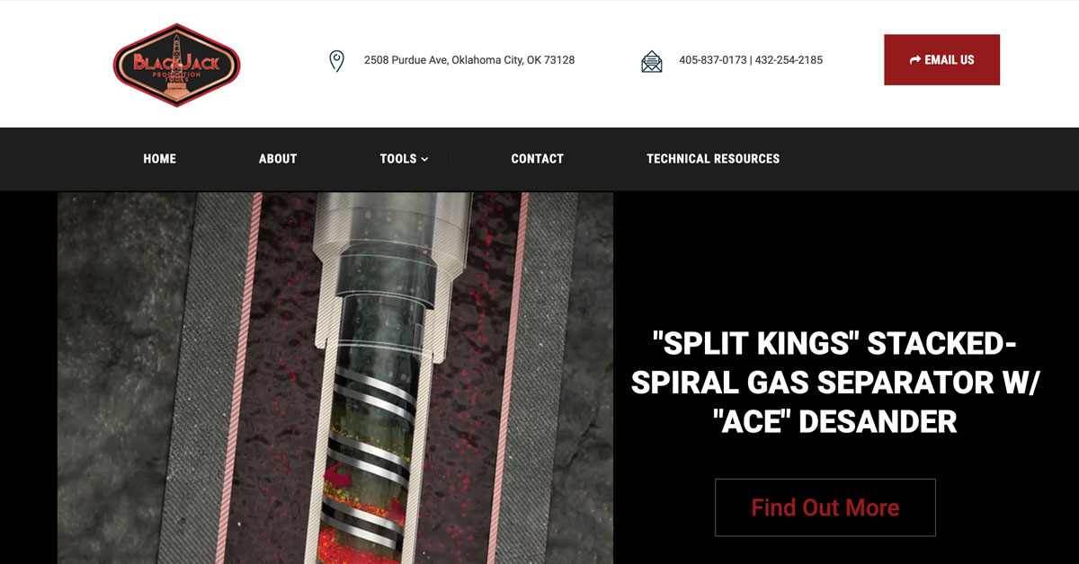Viewport: 1079px width, 564px height.
Task: Click the envelope icon beside the phone numbers
Action: [652, 61]
